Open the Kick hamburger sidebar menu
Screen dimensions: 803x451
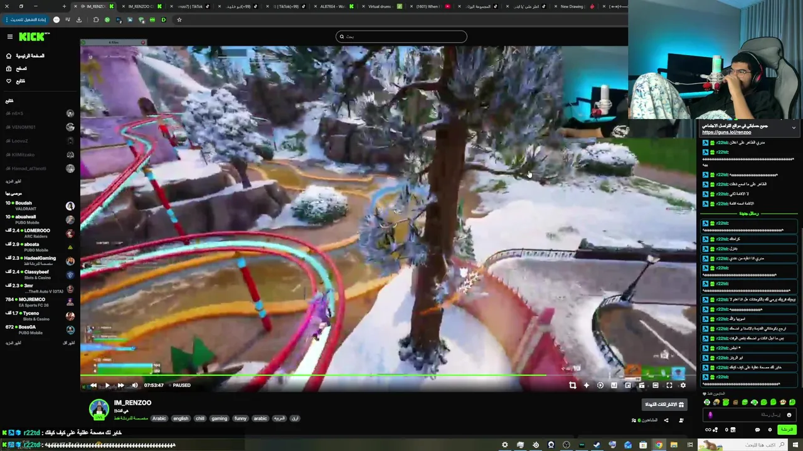coord(9,37)
